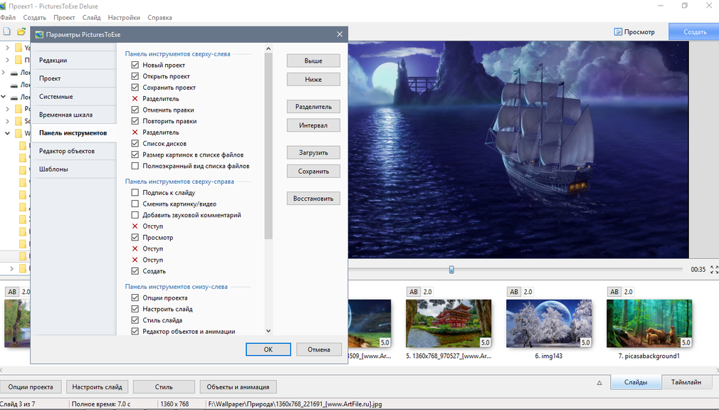Click Объекты и анимация button in bottom bar
Screen dimensions: 719x410
coord(238,387)
